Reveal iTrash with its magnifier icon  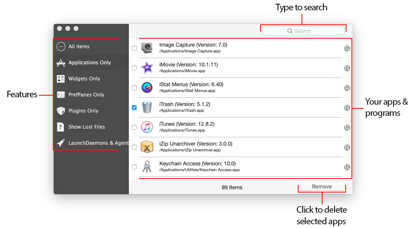[x=347, y=108]
